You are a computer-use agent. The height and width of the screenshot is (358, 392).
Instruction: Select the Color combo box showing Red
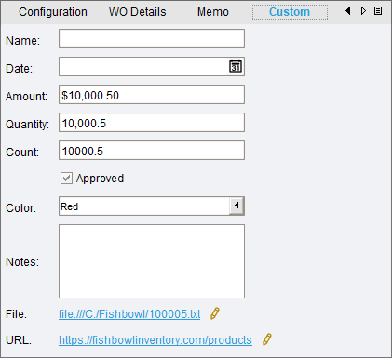(152, 206)
